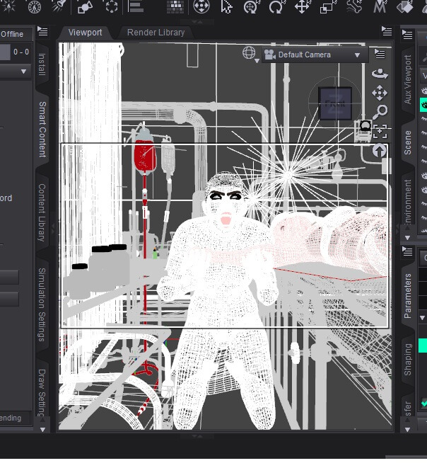Activate the Node Selection arrow tool

click(x=226, y=6)
